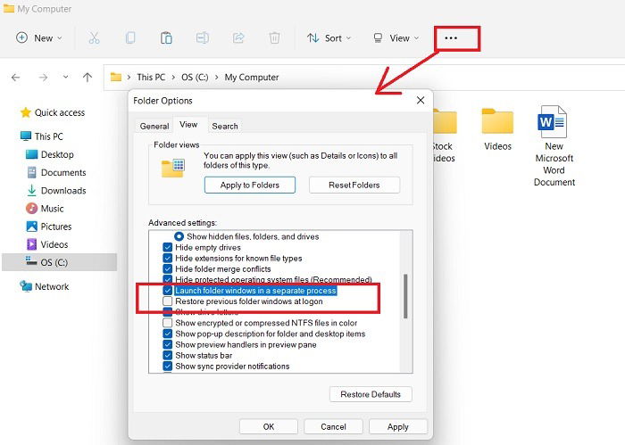This screenshot has width=625, height=445.
Task: Click the Rename icon in toolbar
Action: pyautogui.click(x=203, y=38)
